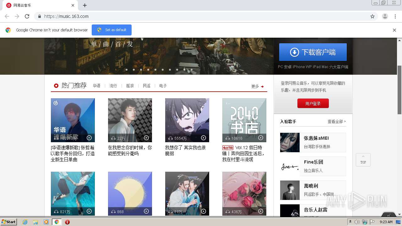Play the roses playlist with 436万 listens
The width and height of the screenshot is (402, 226).
pyautogui.click(x=261, y=211)
